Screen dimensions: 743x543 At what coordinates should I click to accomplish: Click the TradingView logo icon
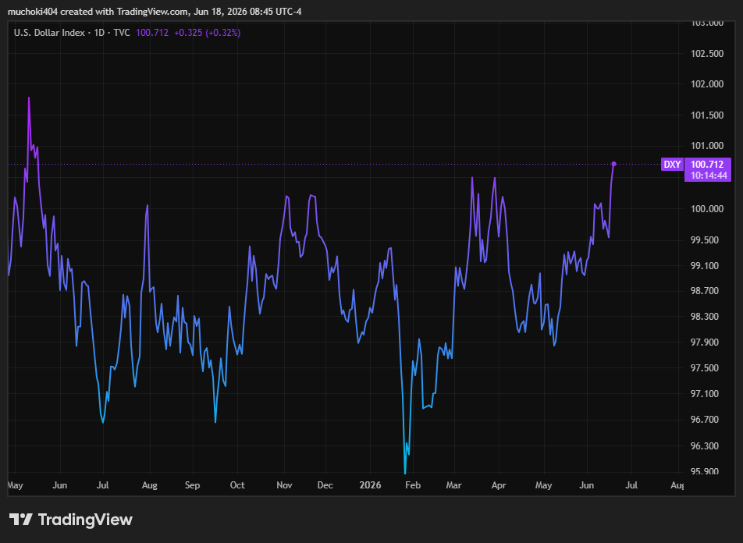click(x=21, y=520)
